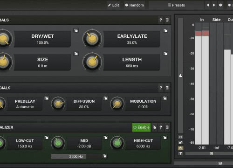Go to previous preset arrow
Image resolution: width=233 pixels, height=168 pixels.
click(208, 5)
